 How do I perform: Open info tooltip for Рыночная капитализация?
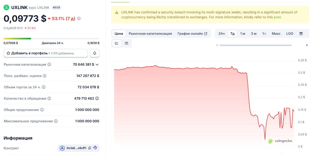coord(49,65)
